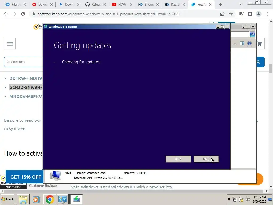Open Chrome media control icon
This screenshot has height=205, width=273.
click(x=241, y=14)
